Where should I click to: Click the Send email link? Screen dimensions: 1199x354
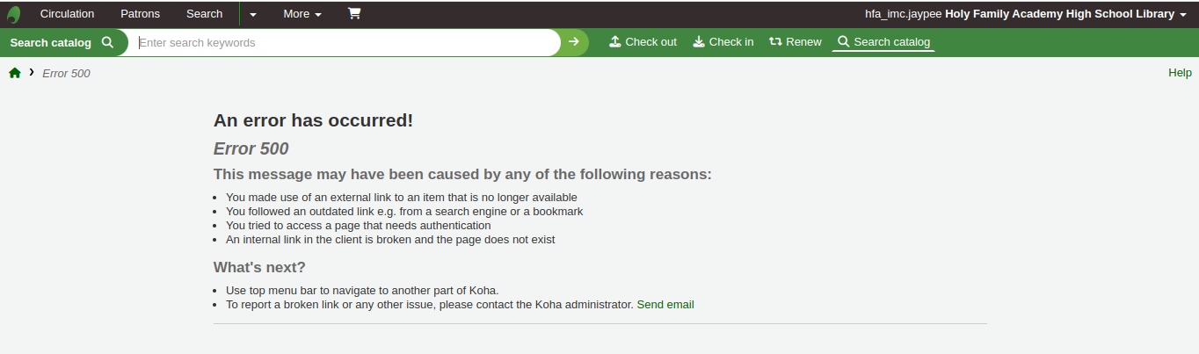(665, 305)
